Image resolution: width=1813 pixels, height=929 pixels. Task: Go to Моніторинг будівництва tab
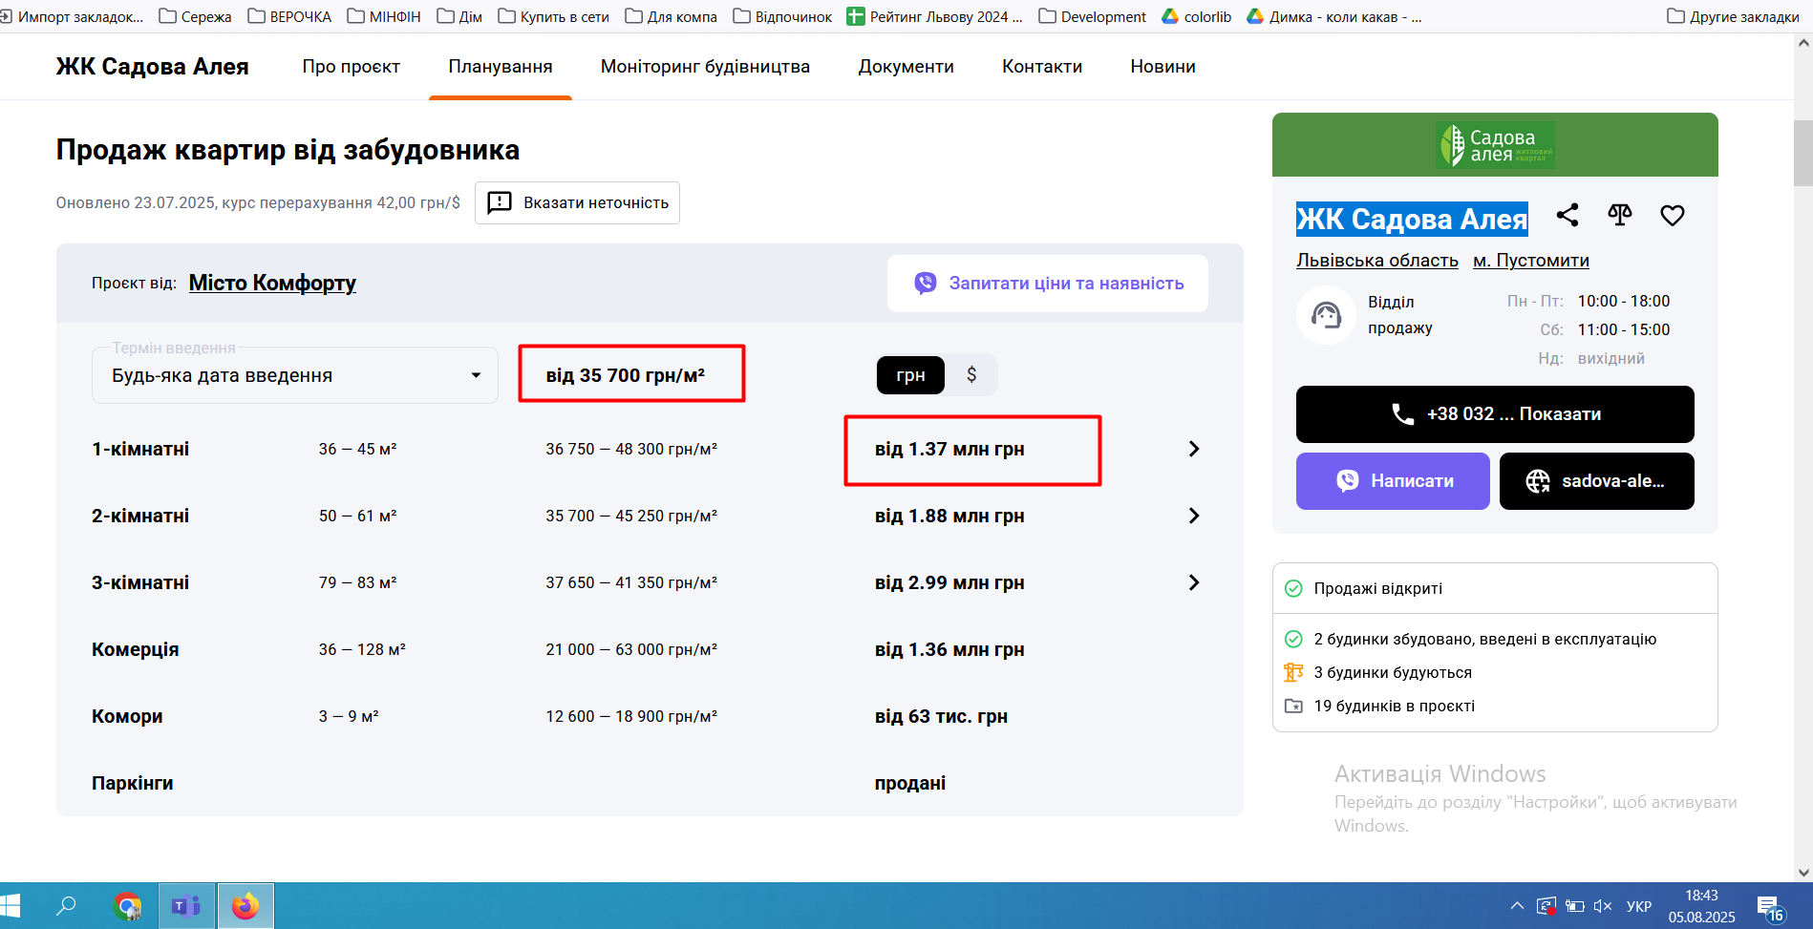(705, 66)
